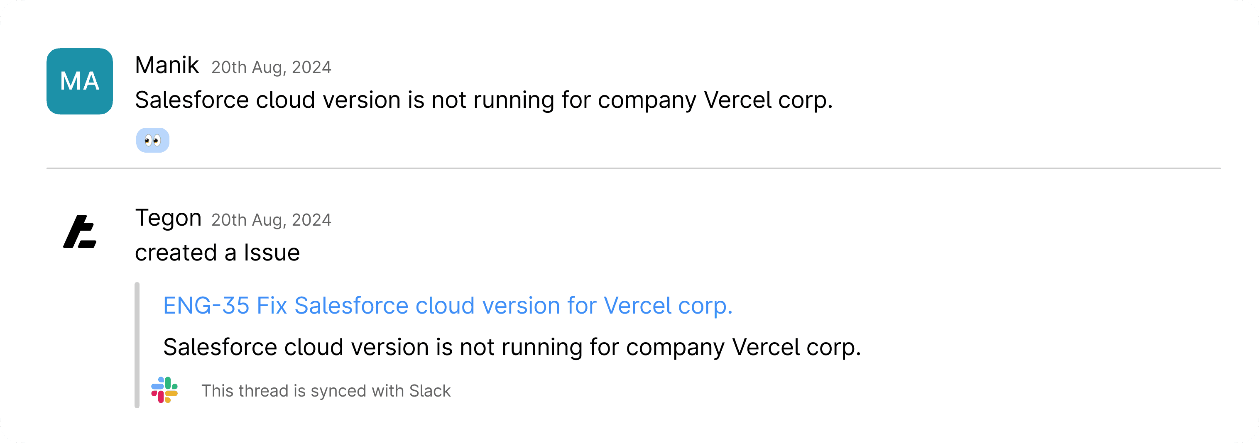Click the Tegon username
The image size is (1259, 443).
pyautogui.click(x=168, y=218)
